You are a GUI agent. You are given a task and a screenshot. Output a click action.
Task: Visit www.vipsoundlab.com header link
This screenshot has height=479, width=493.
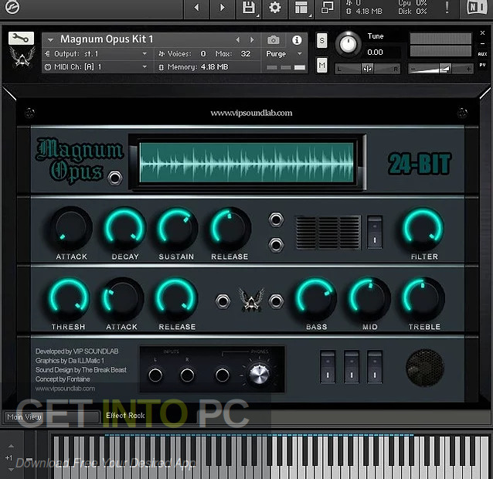(251, 113)
